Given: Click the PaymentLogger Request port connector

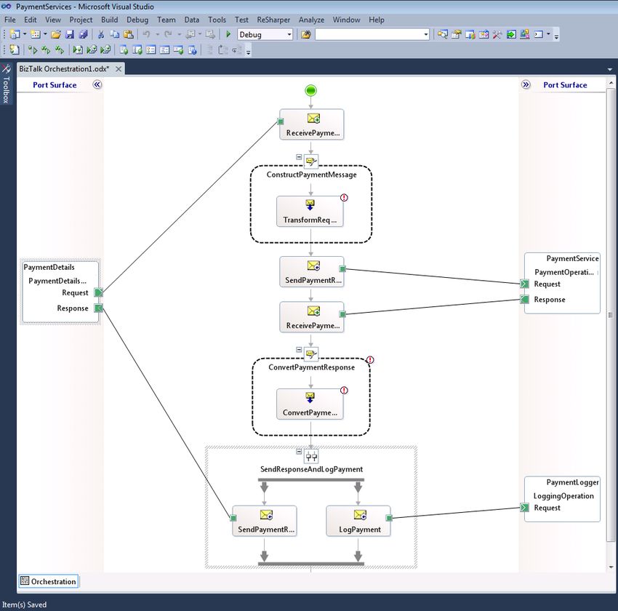Looking at the screenshot, I should tap(524, 507).
